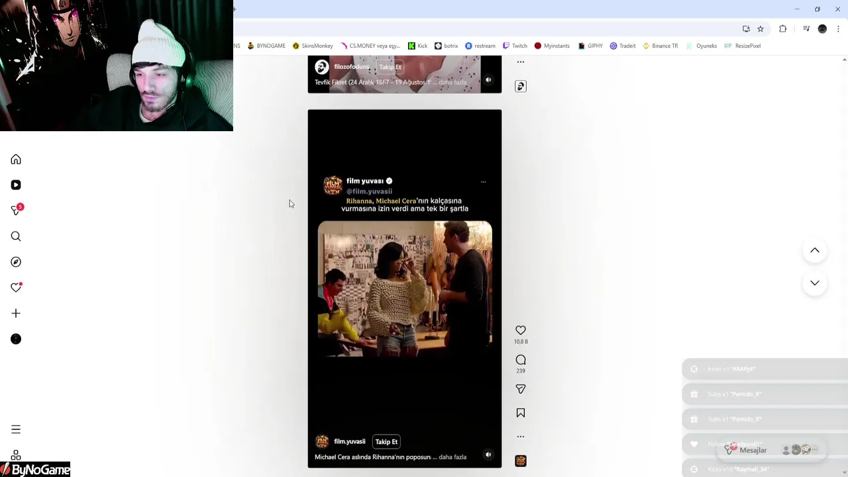Follow film.yuvasii with Takip Et
This screenshot has width=848, height=477.
(x=386, y=442)
